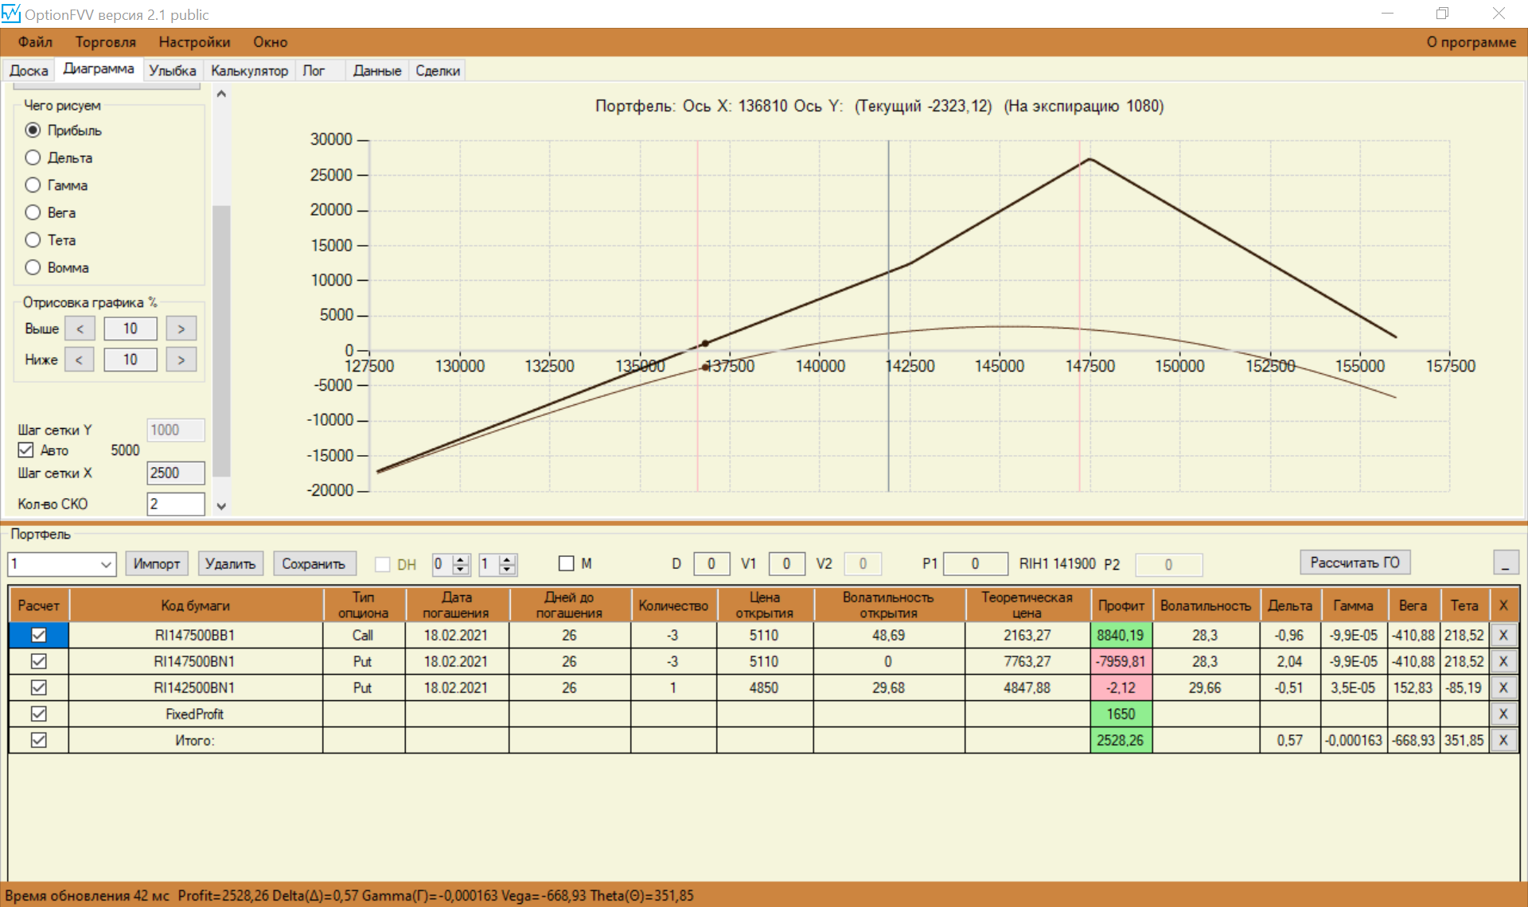Decrement the second DH spinner value
This screenshot has width=1528, height=907.
click(x=507, y=569)
